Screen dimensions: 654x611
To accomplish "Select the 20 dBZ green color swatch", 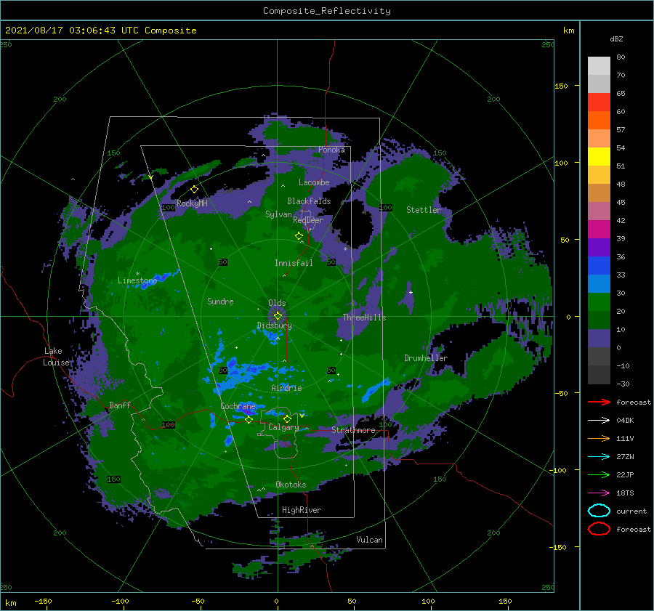I will (599, 302).
